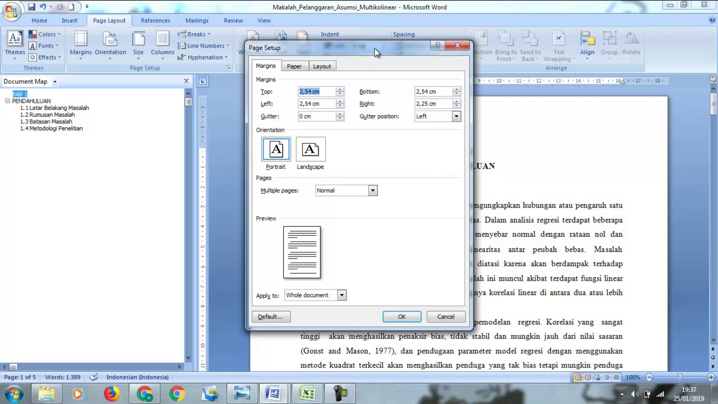Select BAB 1 in Document Map
The height and width of the screenshot is (404, 718).
point(20,94)
